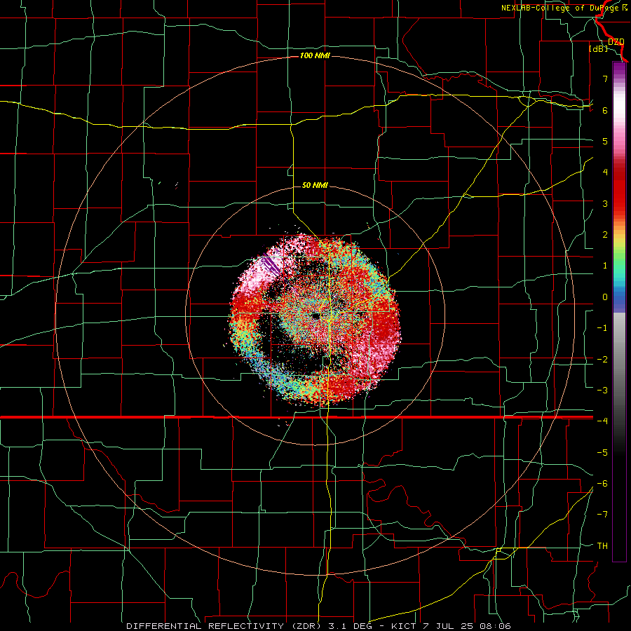
Task: Select the -3 value on the dB scale
Action: coord(602,391)
